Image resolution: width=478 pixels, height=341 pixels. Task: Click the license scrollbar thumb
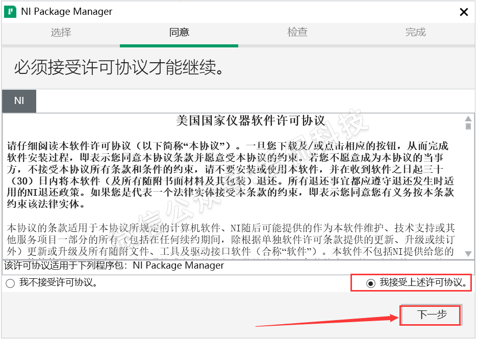coord(468,126)
